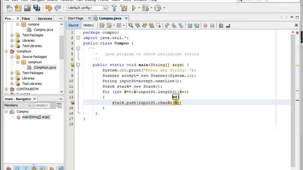303x170 pixels.
Task: Click the Projects panel vertical scrollbar
Action: [62, 47]
